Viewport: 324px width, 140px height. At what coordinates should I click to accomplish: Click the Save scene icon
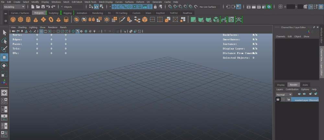[43, 6]
